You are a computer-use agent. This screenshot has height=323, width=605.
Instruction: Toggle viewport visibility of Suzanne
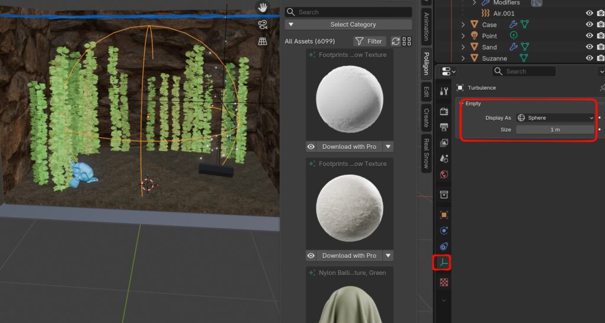(x=589, y=58)
